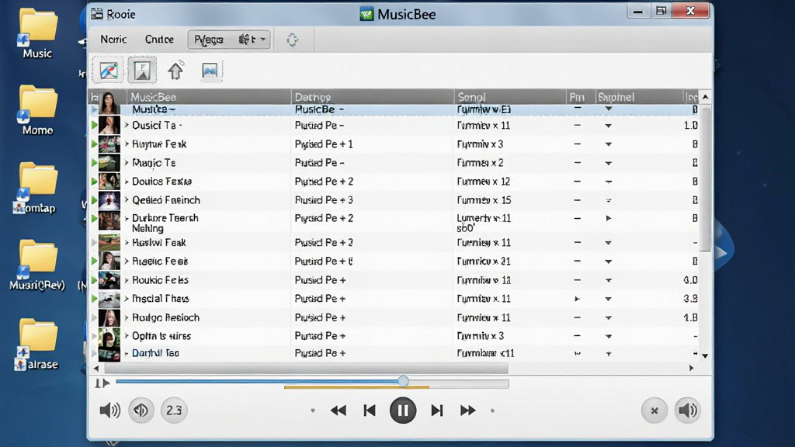Click the speaker icon at bottom left
The image size is (795, 447).
pyautogui.click(x=109, y=410)
